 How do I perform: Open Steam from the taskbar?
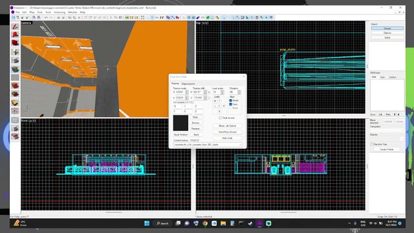click(250, 223)
